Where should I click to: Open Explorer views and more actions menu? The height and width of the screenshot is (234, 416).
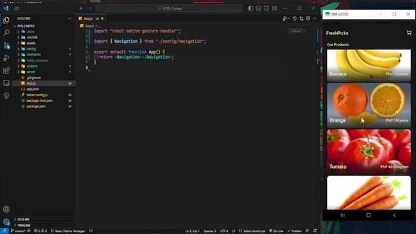(70, 19)
